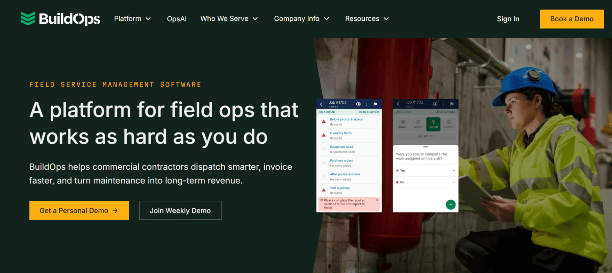The image size is (612, 273).
Task: Toggle After photos & videos status circle
Action: (324, 177)
